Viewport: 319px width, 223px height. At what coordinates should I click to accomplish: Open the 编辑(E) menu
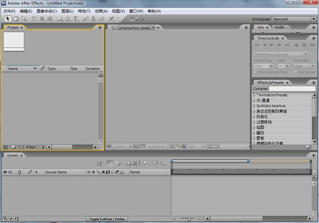pos(26,11)
